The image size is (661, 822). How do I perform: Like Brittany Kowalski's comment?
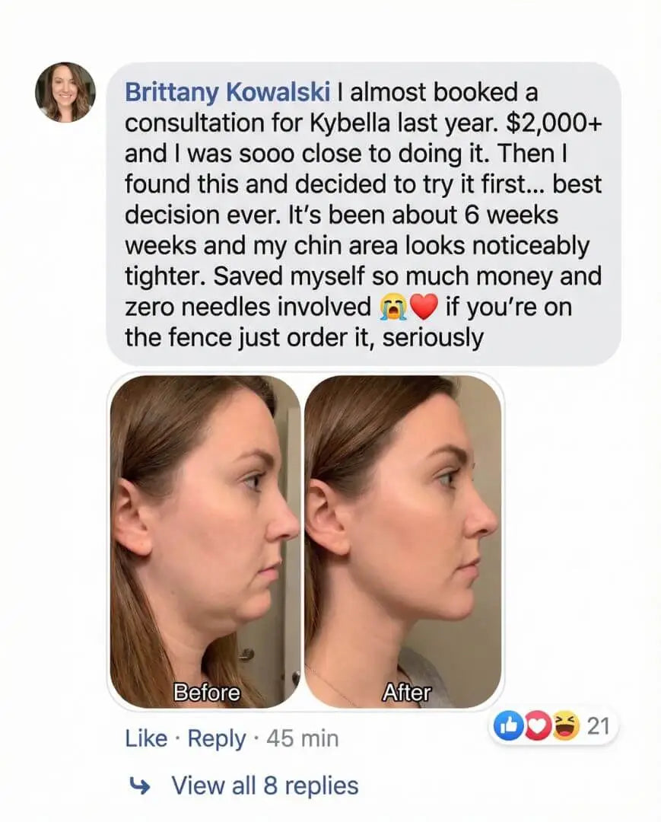pos(146,738)
